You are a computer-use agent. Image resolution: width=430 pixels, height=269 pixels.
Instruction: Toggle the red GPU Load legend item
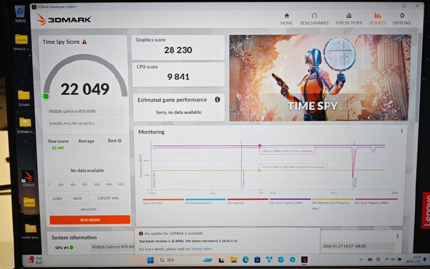[248, 202]
